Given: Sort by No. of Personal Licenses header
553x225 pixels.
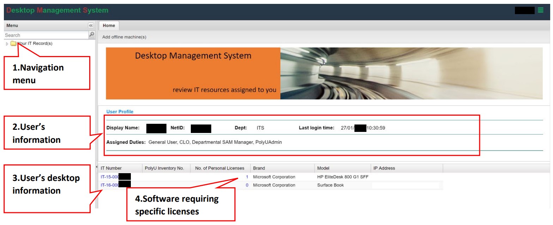Looking at the screenshot, I should tap(220, 168).
